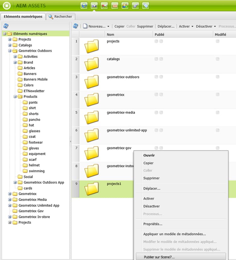The height and width of the screenshot is (260, 236).
Task: Sort by the Nom column header
Action: 129,35
